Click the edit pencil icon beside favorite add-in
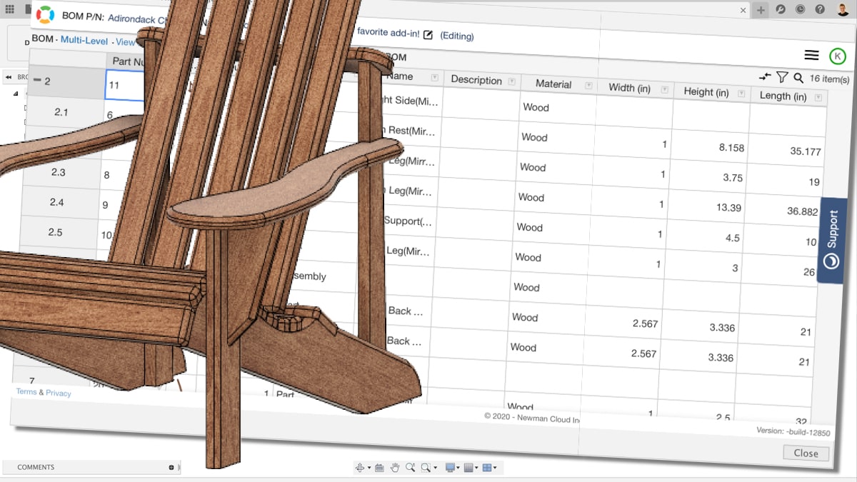The image size is (857, 482). 428,34
